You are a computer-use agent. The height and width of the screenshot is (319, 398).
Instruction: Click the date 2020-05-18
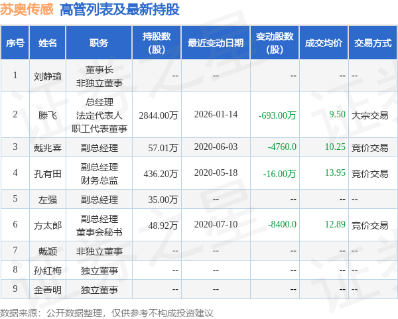point(216,173)
